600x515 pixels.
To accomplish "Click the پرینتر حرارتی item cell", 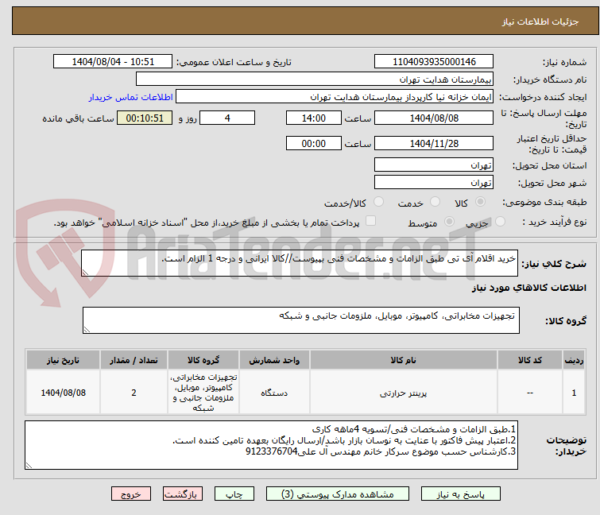I will tap(404, 393).
